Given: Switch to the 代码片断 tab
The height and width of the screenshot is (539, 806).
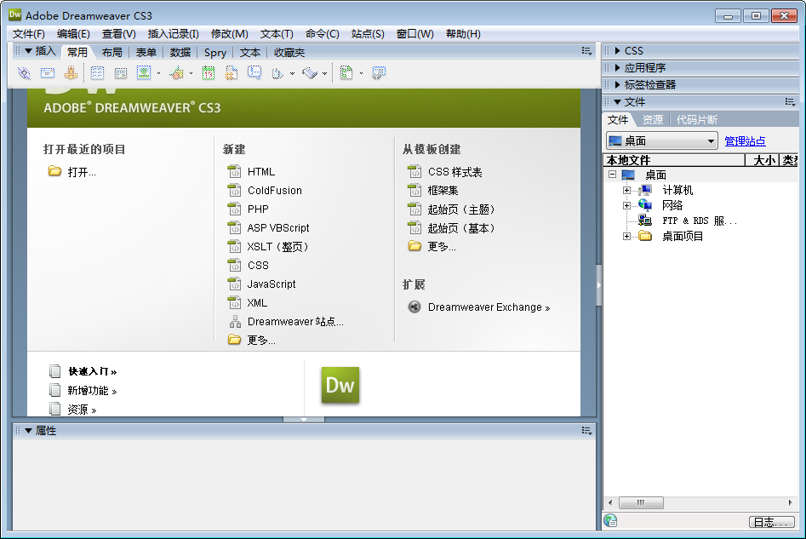Looking at the screenshot, I should [696, 120].
